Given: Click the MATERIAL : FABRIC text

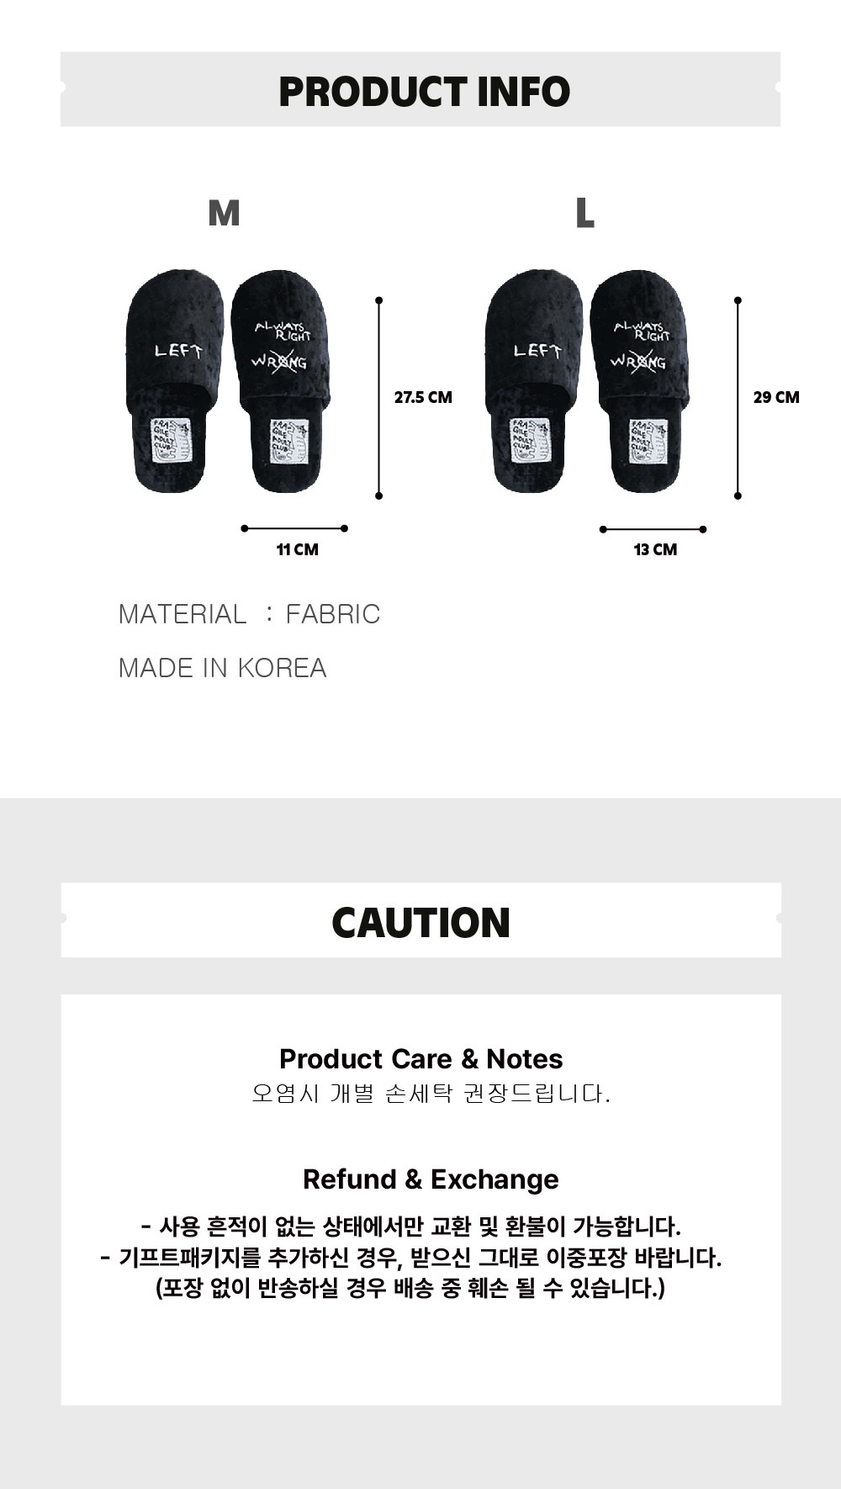Looking at the screenshot, I should [249, 614].
